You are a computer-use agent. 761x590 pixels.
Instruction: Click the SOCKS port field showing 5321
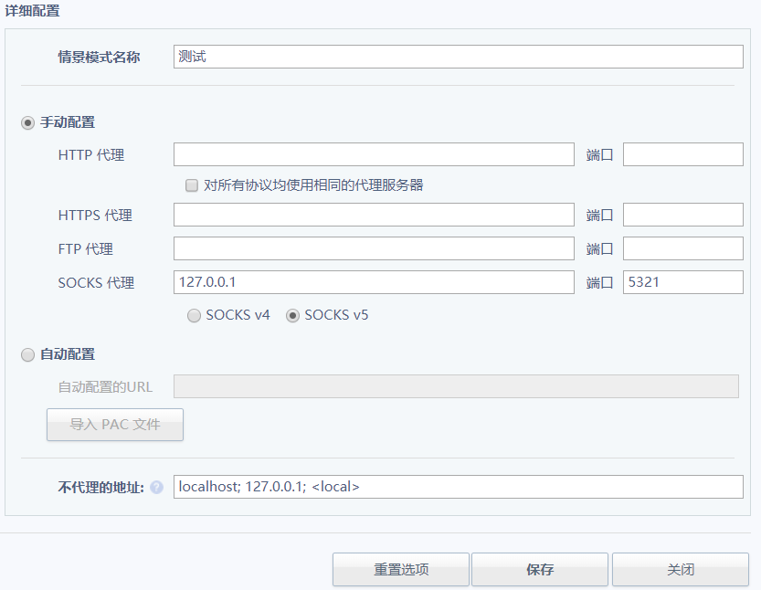(682, 282)
